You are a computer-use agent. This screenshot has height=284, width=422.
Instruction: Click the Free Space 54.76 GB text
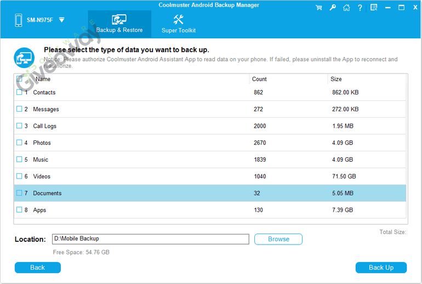[x=81, y=252]
